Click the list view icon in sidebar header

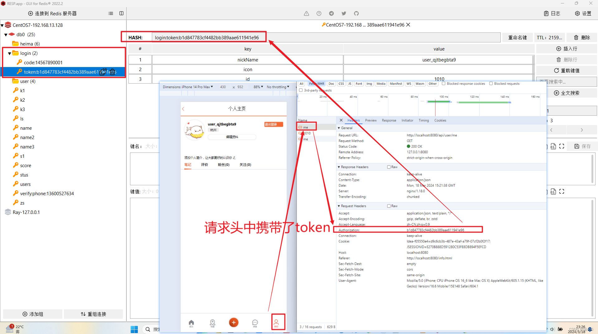[111, 13]
